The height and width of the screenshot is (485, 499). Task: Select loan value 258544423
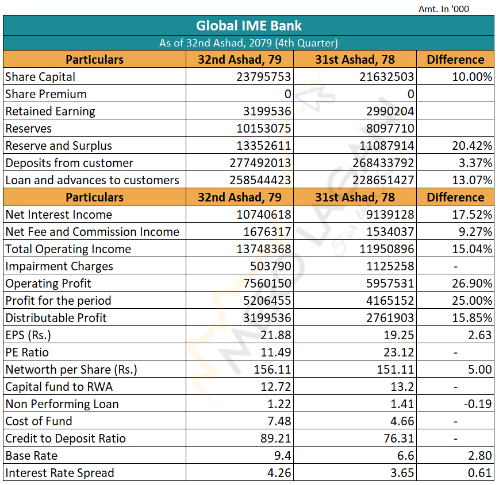point(260,180)
